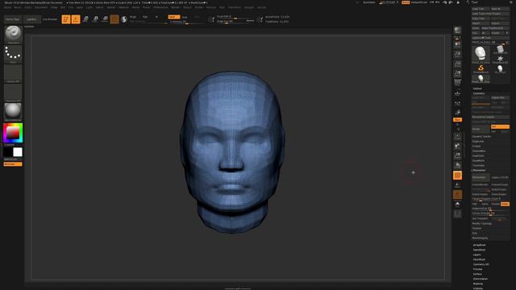
Task: Pick a color in the color picker square
Action: click(x=13, y=133)
